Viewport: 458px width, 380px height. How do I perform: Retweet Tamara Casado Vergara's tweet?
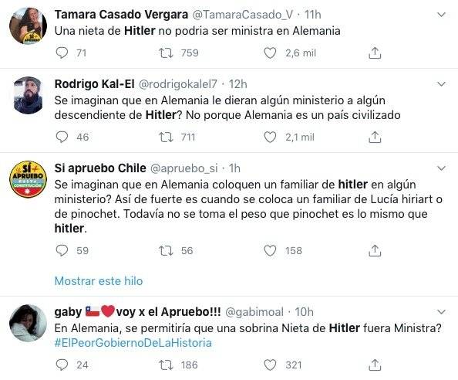[166, 53]
